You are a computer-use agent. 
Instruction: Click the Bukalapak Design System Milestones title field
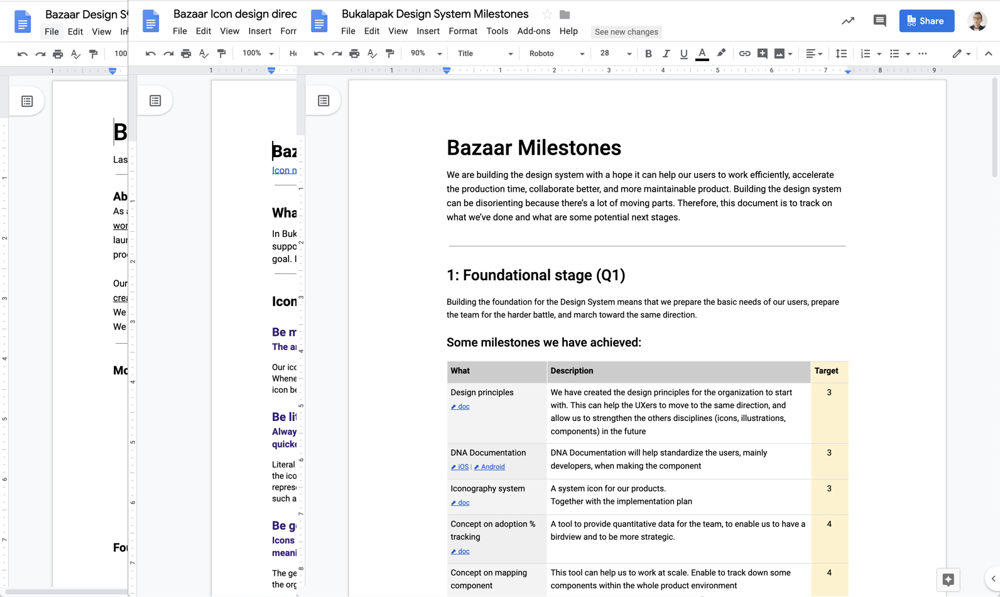tap(435, 14)
